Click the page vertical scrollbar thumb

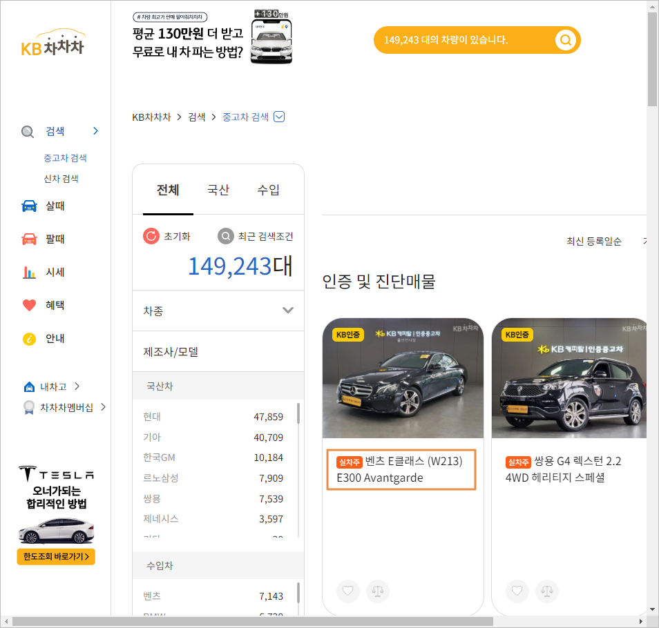652,59
